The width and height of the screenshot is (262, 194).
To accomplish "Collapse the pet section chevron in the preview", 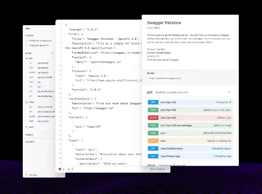I will click(x=229, y=92).
